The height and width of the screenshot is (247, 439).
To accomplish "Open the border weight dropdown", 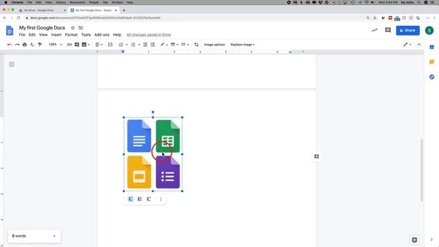I will coord(174,45).
